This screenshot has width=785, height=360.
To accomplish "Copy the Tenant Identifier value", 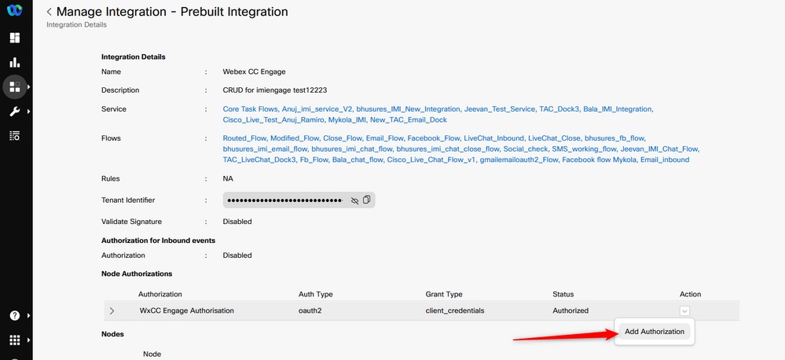I will (366, 200).
